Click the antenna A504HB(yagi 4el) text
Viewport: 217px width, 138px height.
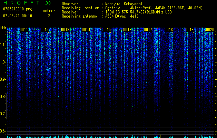pyautogui.click(x=122, y=16)
